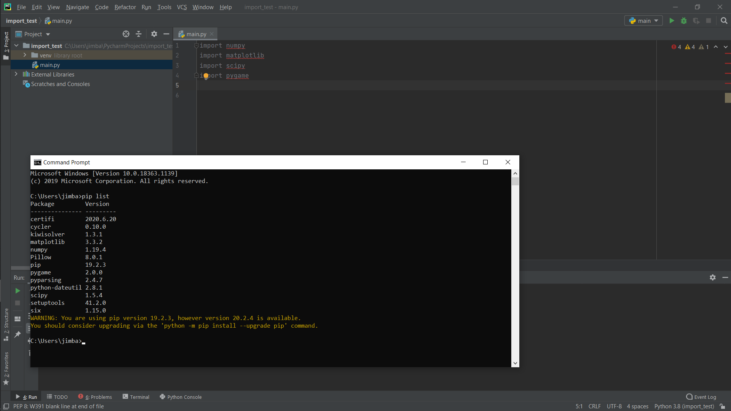Open the 6: Problems tool window
Screen dimensions: 731x411
coord(95,397)
